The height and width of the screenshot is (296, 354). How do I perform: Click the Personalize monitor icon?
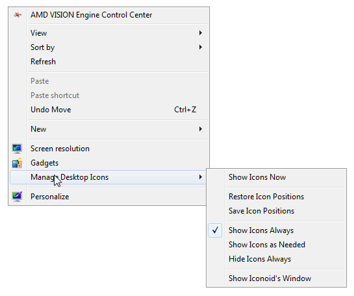pos(17,197)
